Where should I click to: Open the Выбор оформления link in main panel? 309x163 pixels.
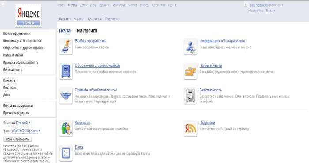90,41
